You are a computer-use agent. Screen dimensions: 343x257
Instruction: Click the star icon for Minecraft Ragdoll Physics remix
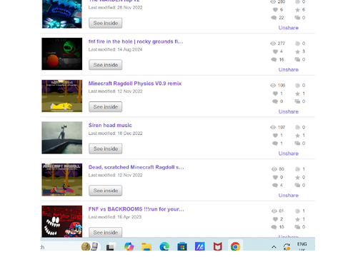[297, 94]
